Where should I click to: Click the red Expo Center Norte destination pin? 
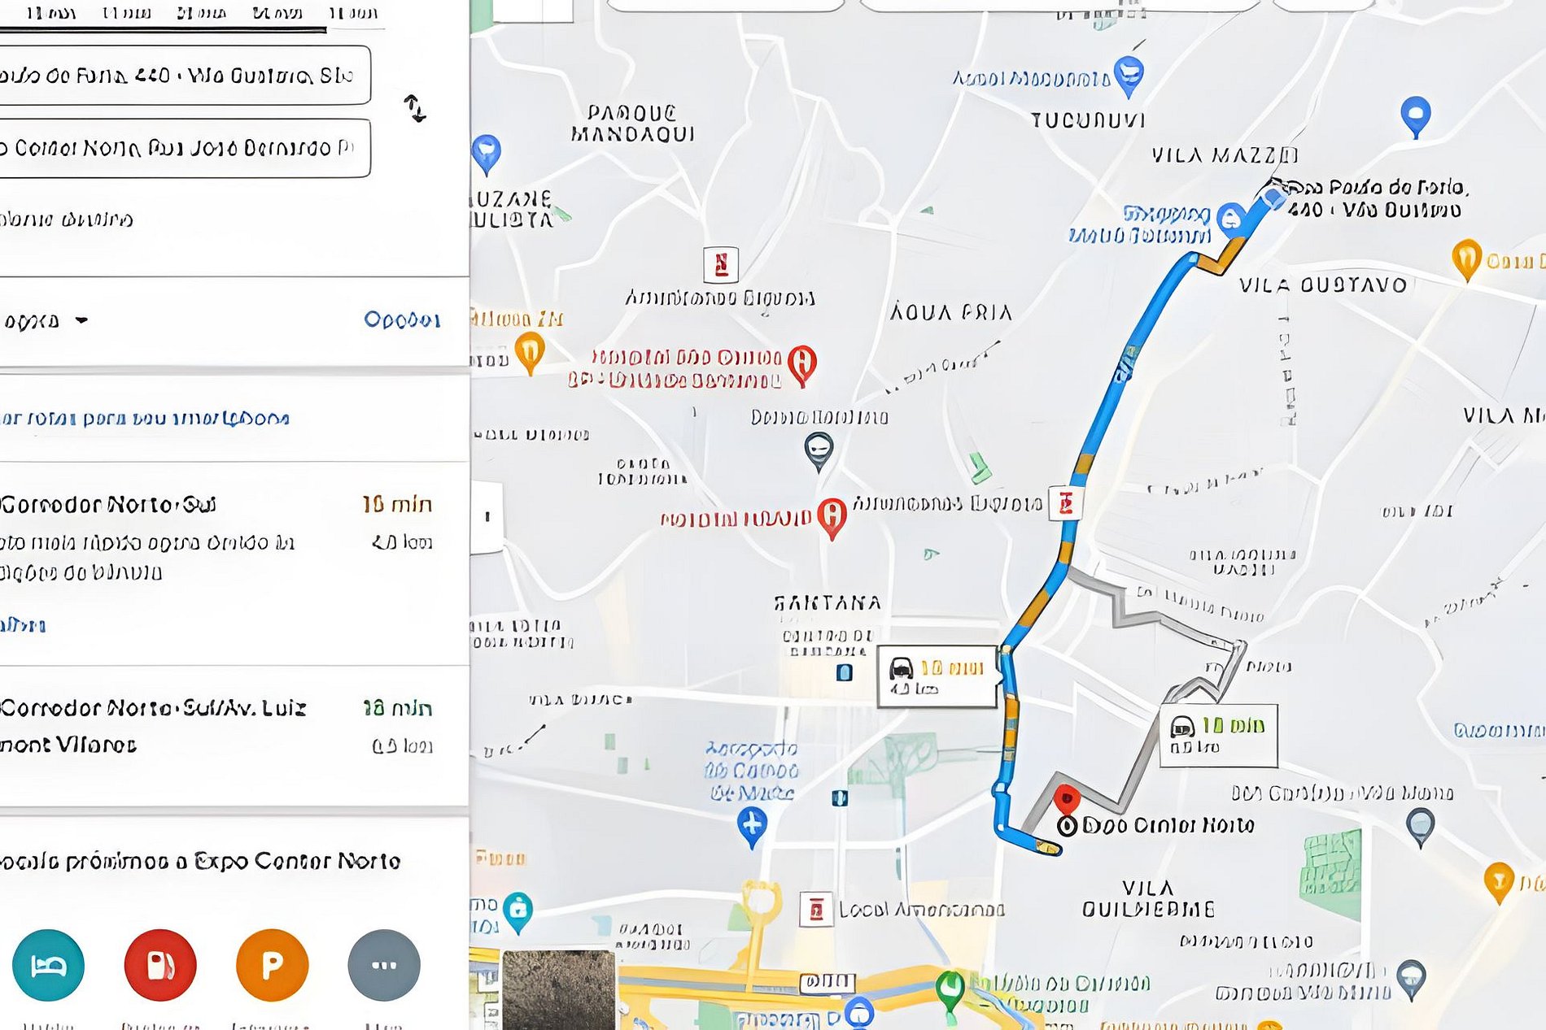pyautogui.click(x=1066, y=799)
